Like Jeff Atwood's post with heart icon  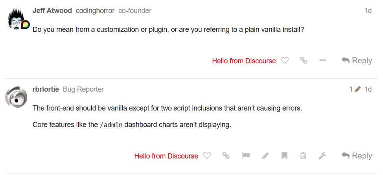(285, 61)
